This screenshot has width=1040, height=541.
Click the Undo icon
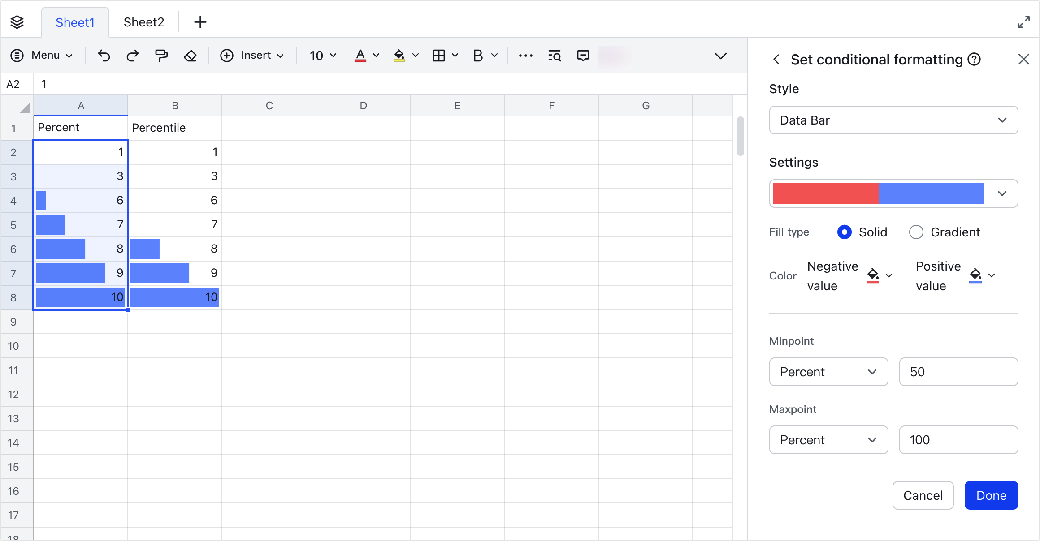click(104, 55)
